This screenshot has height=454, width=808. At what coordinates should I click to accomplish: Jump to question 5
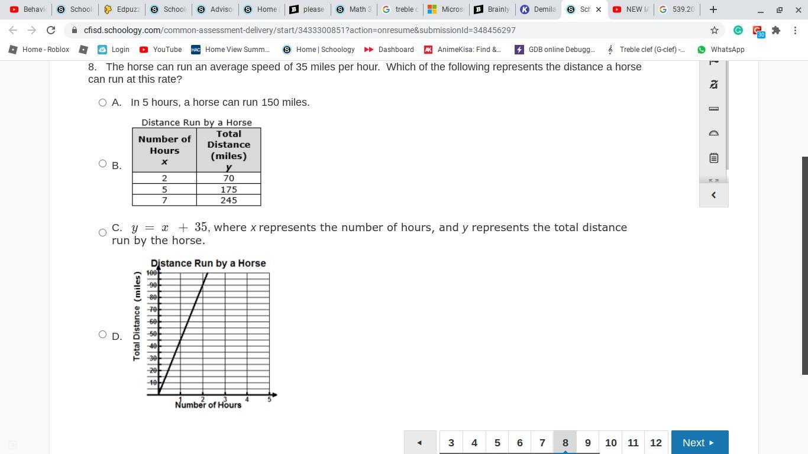coord(497,442)
